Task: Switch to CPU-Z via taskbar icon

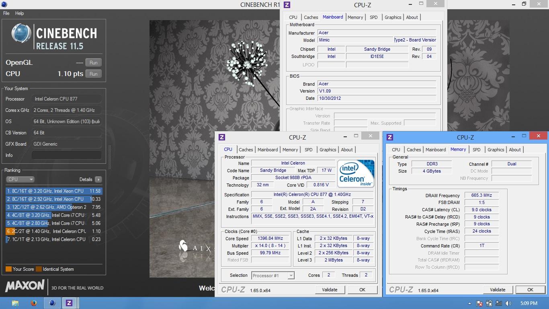Action: [x=69, y=303]
